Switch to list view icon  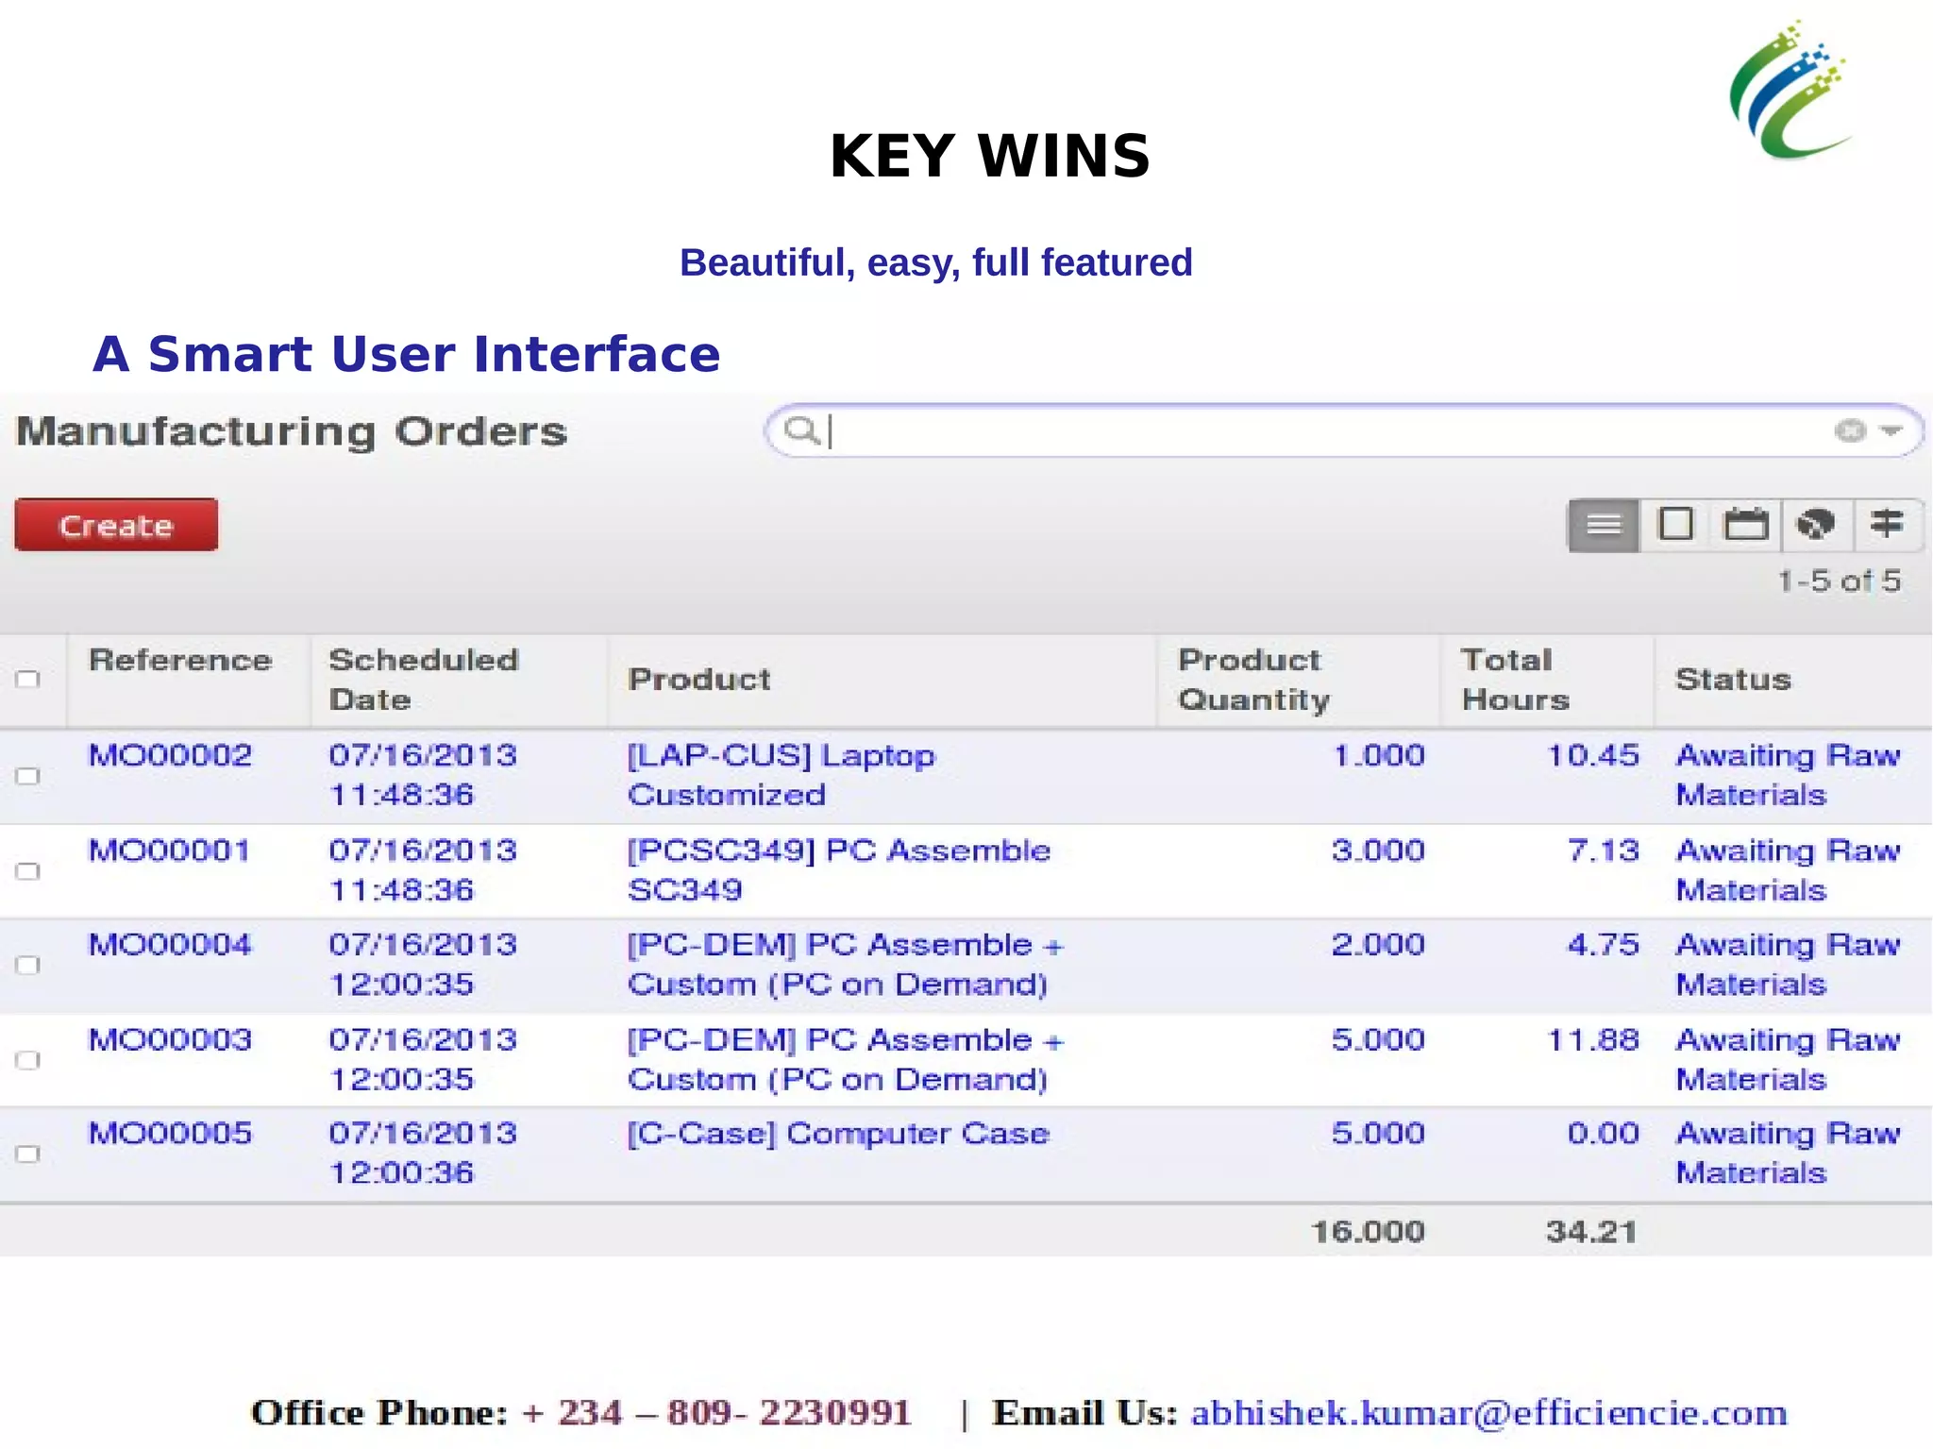pos(1604,525)
